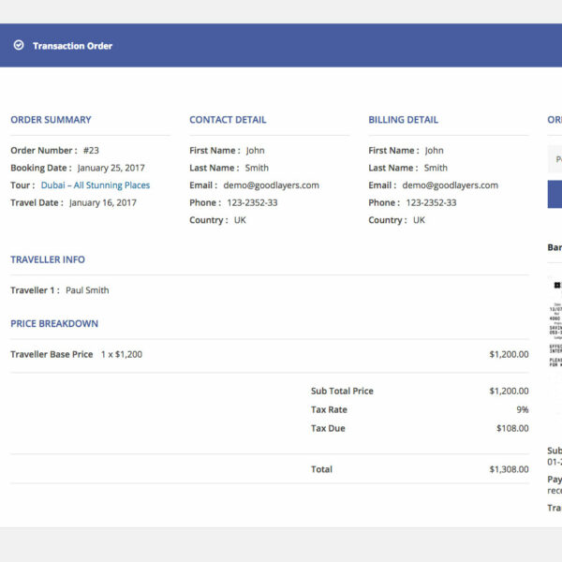Screen dimensions: 562x562
Task: Click the Price Breakdown section heading
Action: tap(54, 323)
